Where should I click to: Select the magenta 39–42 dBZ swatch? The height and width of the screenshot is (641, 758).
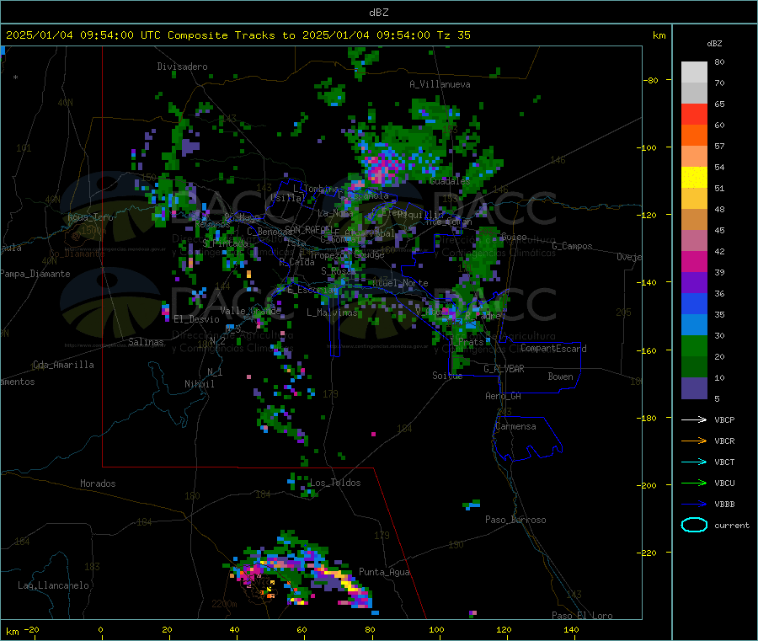pos(694,261)
